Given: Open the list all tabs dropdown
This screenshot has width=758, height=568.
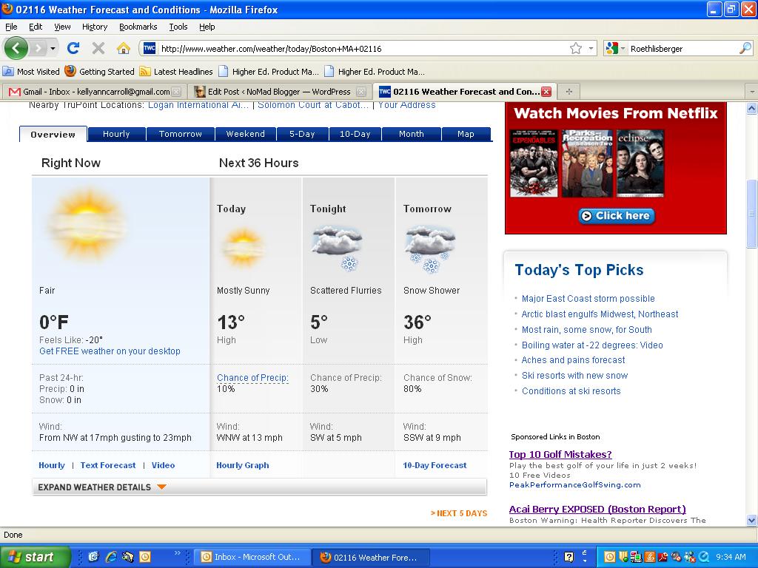Looking at the screenshot, I should [x=751, y=92].
